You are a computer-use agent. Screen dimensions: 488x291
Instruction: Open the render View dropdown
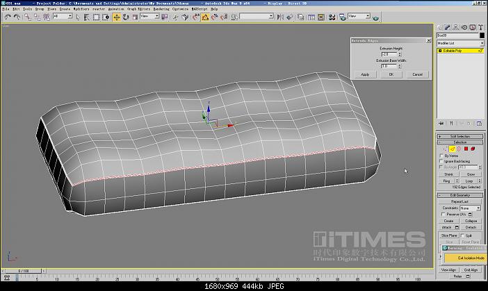359,16
